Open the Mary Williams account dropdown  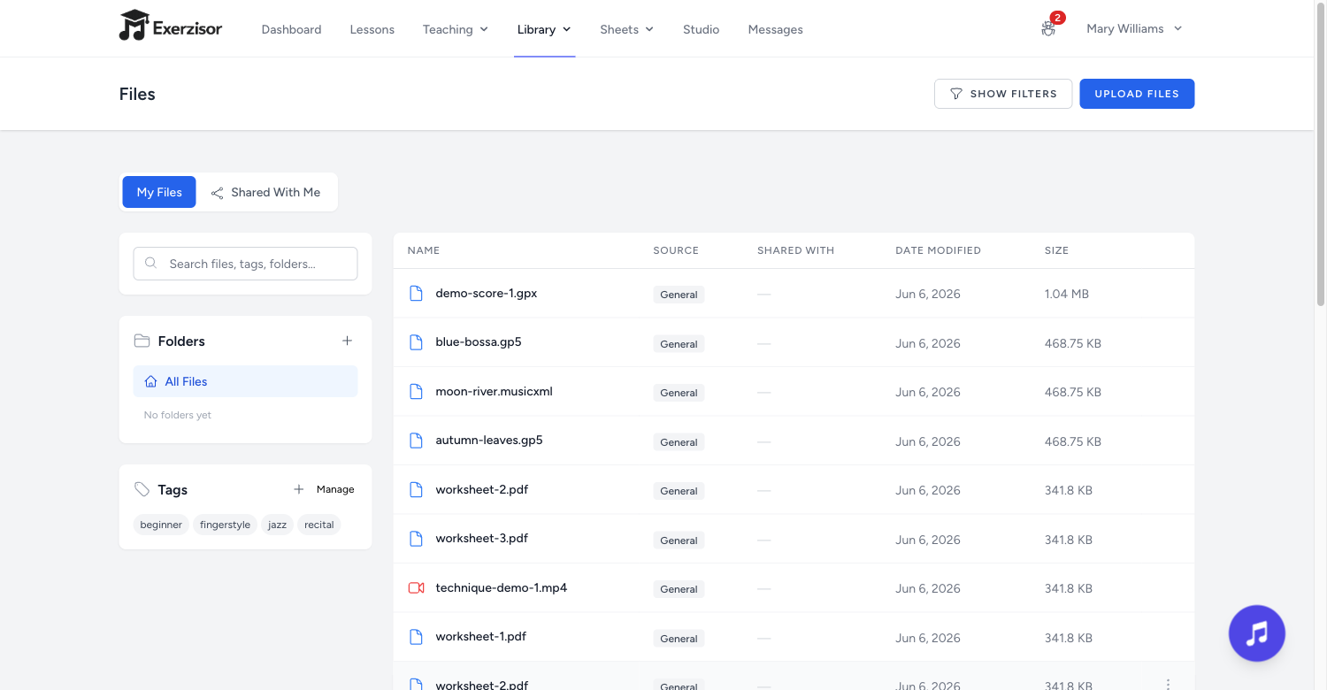coord(1134,28)
